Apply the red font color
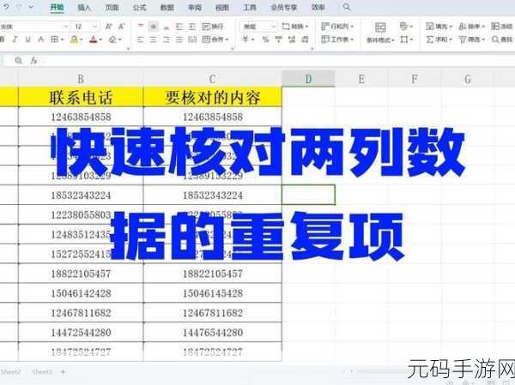 (x=94, y=39)
